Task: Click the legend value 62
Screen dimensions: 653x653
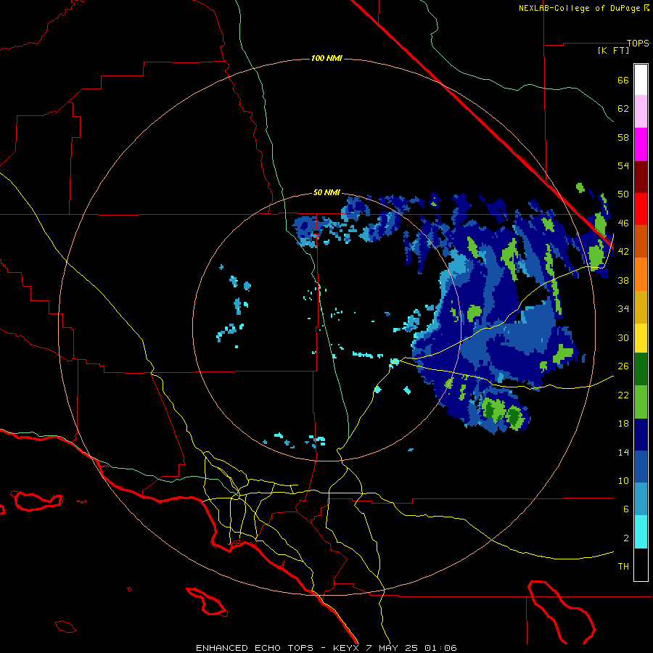Action: [x=623, y=109]
